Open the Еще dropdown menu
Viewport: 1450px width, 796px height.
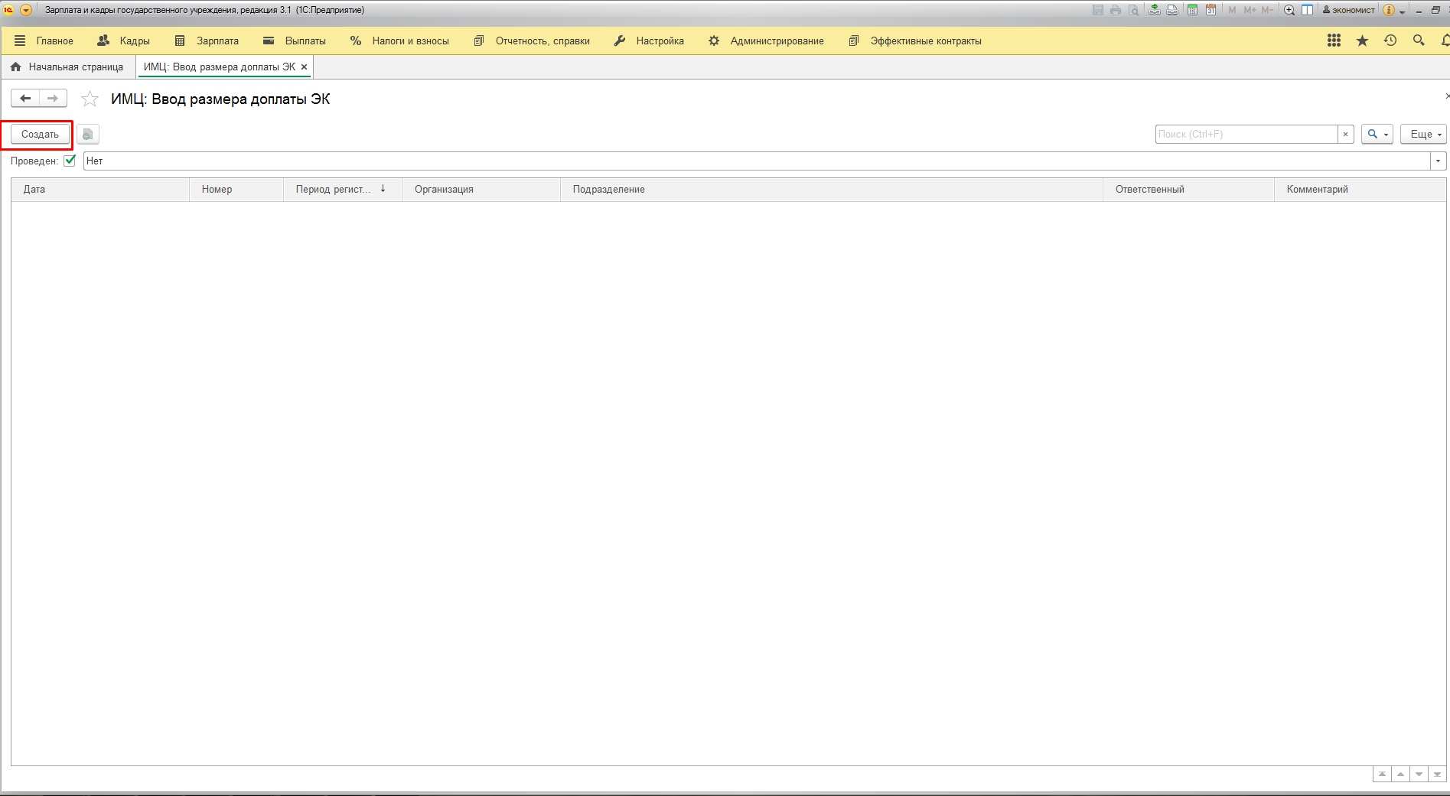(1423, 134)
